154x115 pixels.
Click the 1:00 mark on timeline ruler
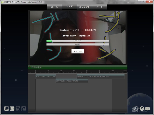click(x=112, y=71)
